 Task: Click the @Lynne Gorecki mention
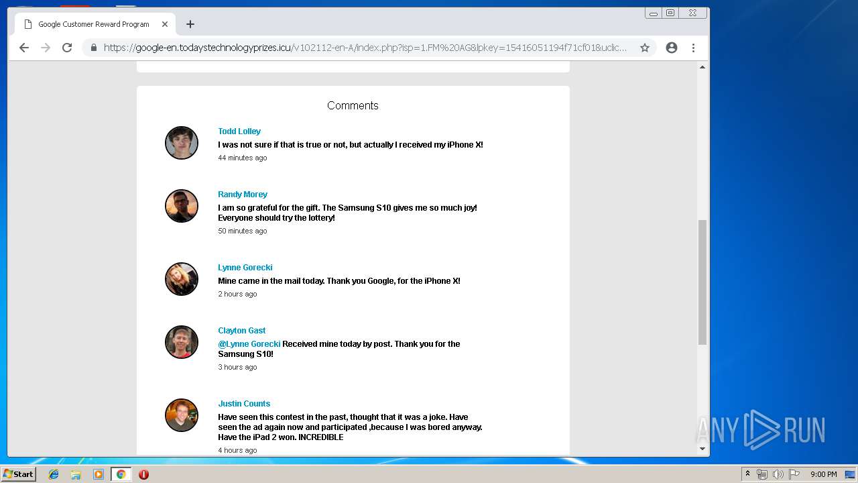pos(249,344)
